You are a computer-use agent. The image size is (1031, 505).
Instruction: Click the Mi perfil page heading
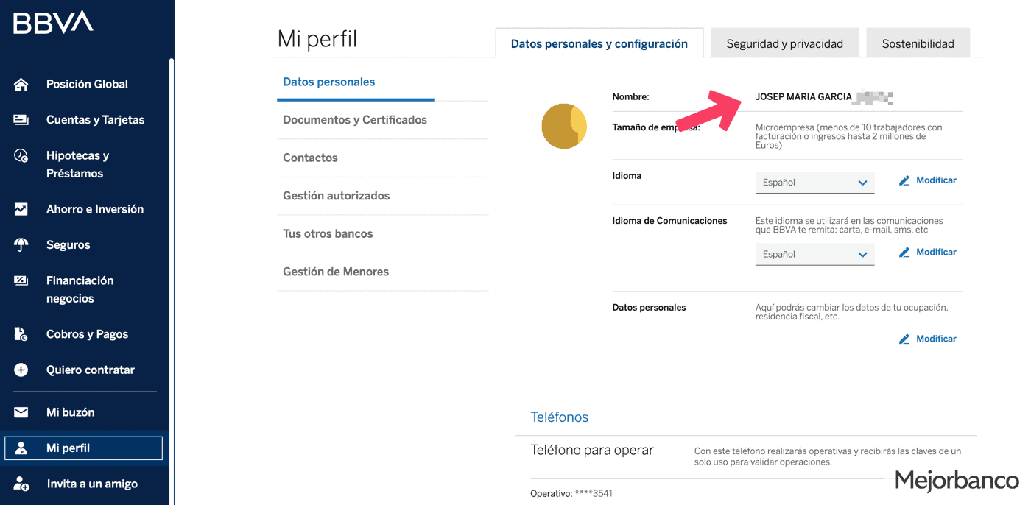pyautogui.click(x=317, y=39)
